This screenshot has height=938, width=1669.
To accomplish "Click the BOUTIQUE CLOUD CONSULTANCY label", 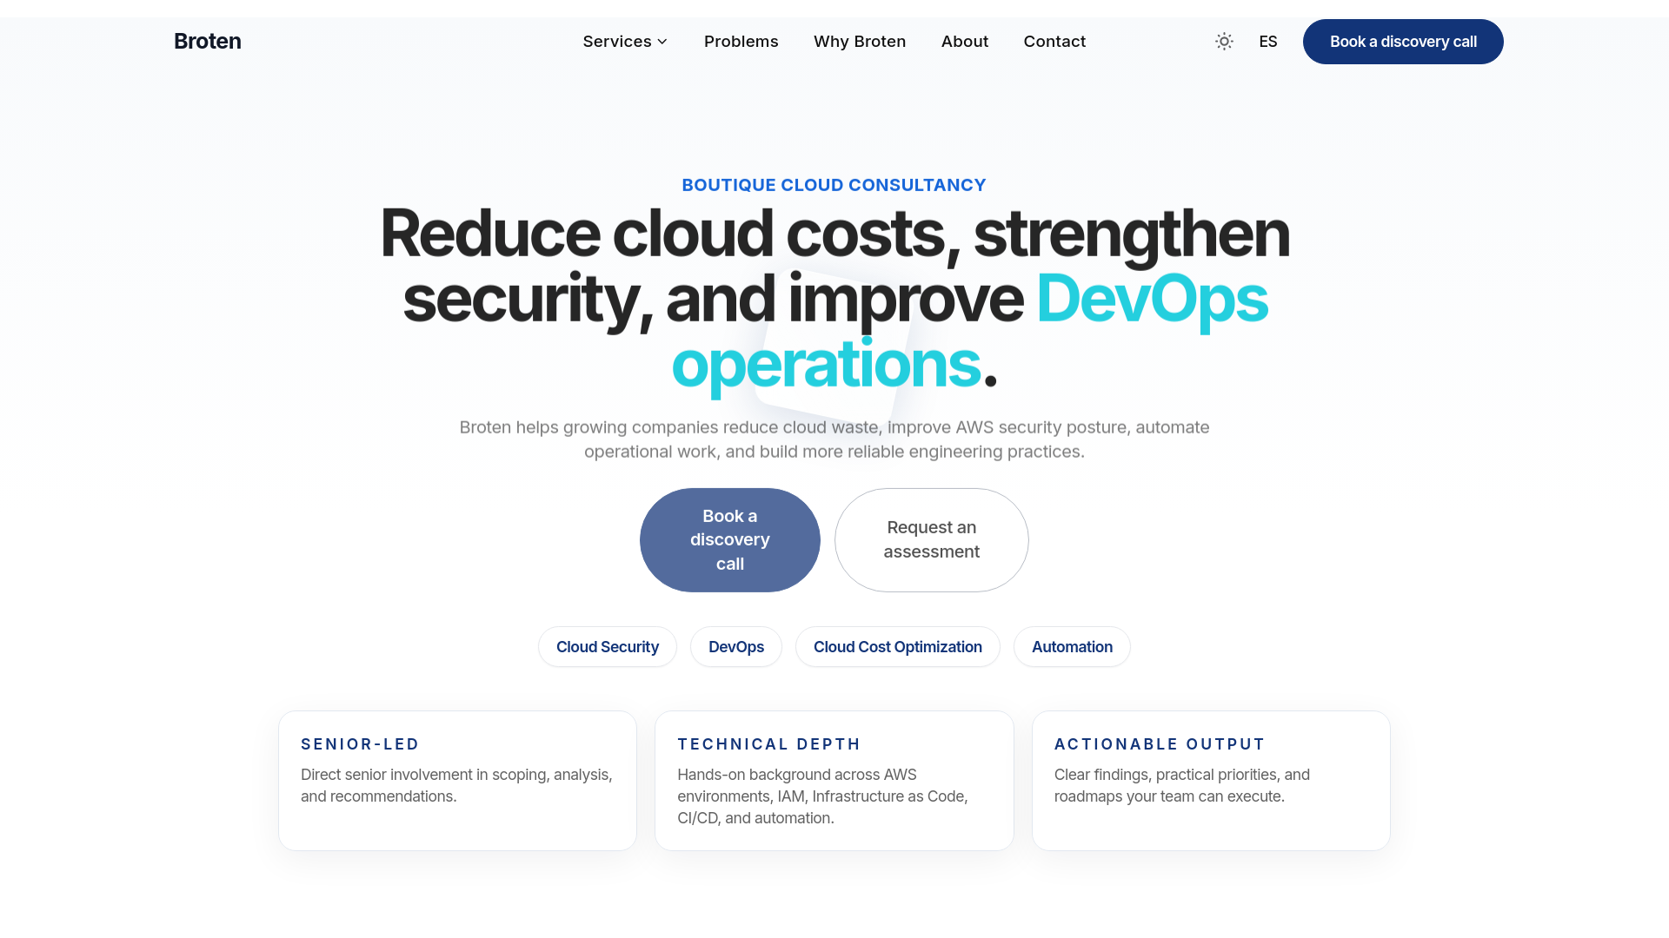I will point(834,185).
